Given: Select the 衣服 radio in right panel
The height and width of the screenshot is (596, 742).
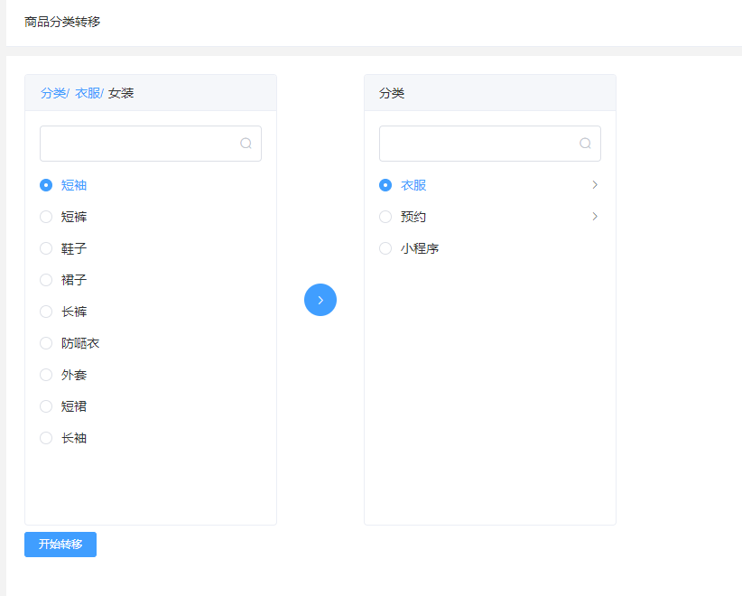Looking at the screenshot, I should [x=385, y=185].
